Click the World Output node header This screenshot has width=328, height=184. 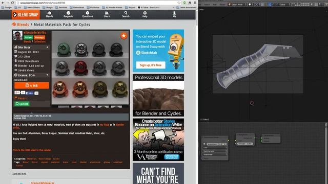tap(271, 135)
